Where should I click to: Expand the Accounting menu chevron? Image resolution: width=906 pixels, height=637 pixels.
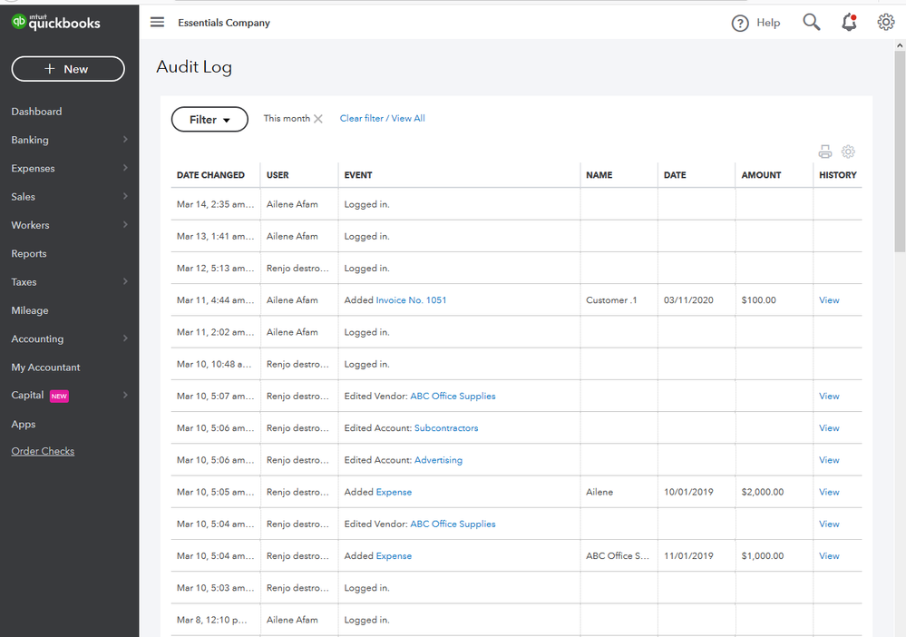[x=125, y=338]
